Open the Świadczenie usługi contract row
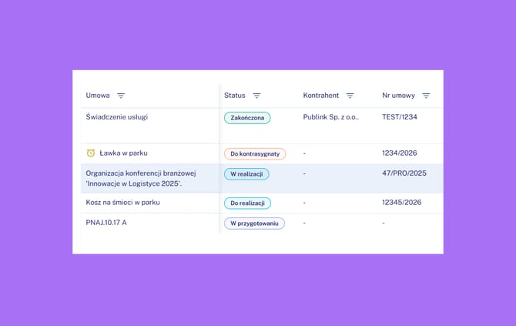This screenshot has height=326, width=516. [117, 117]
